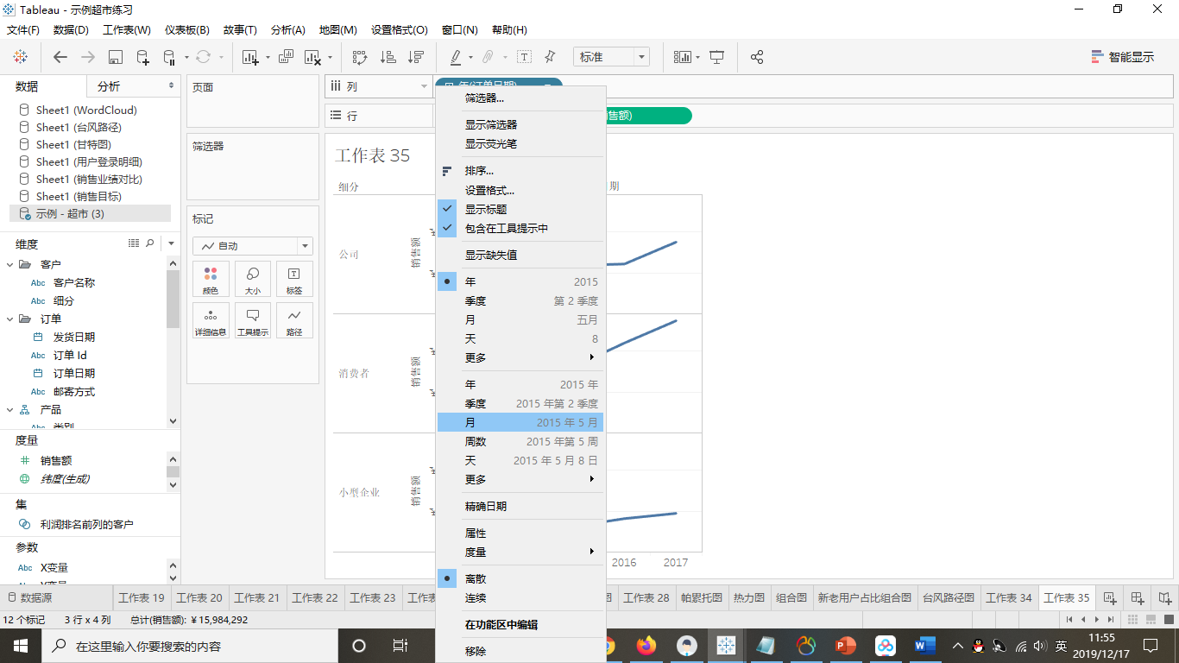1179x663 pixels.
Task: Click the 颜色 marks card
Action: [x=211, y=279]
